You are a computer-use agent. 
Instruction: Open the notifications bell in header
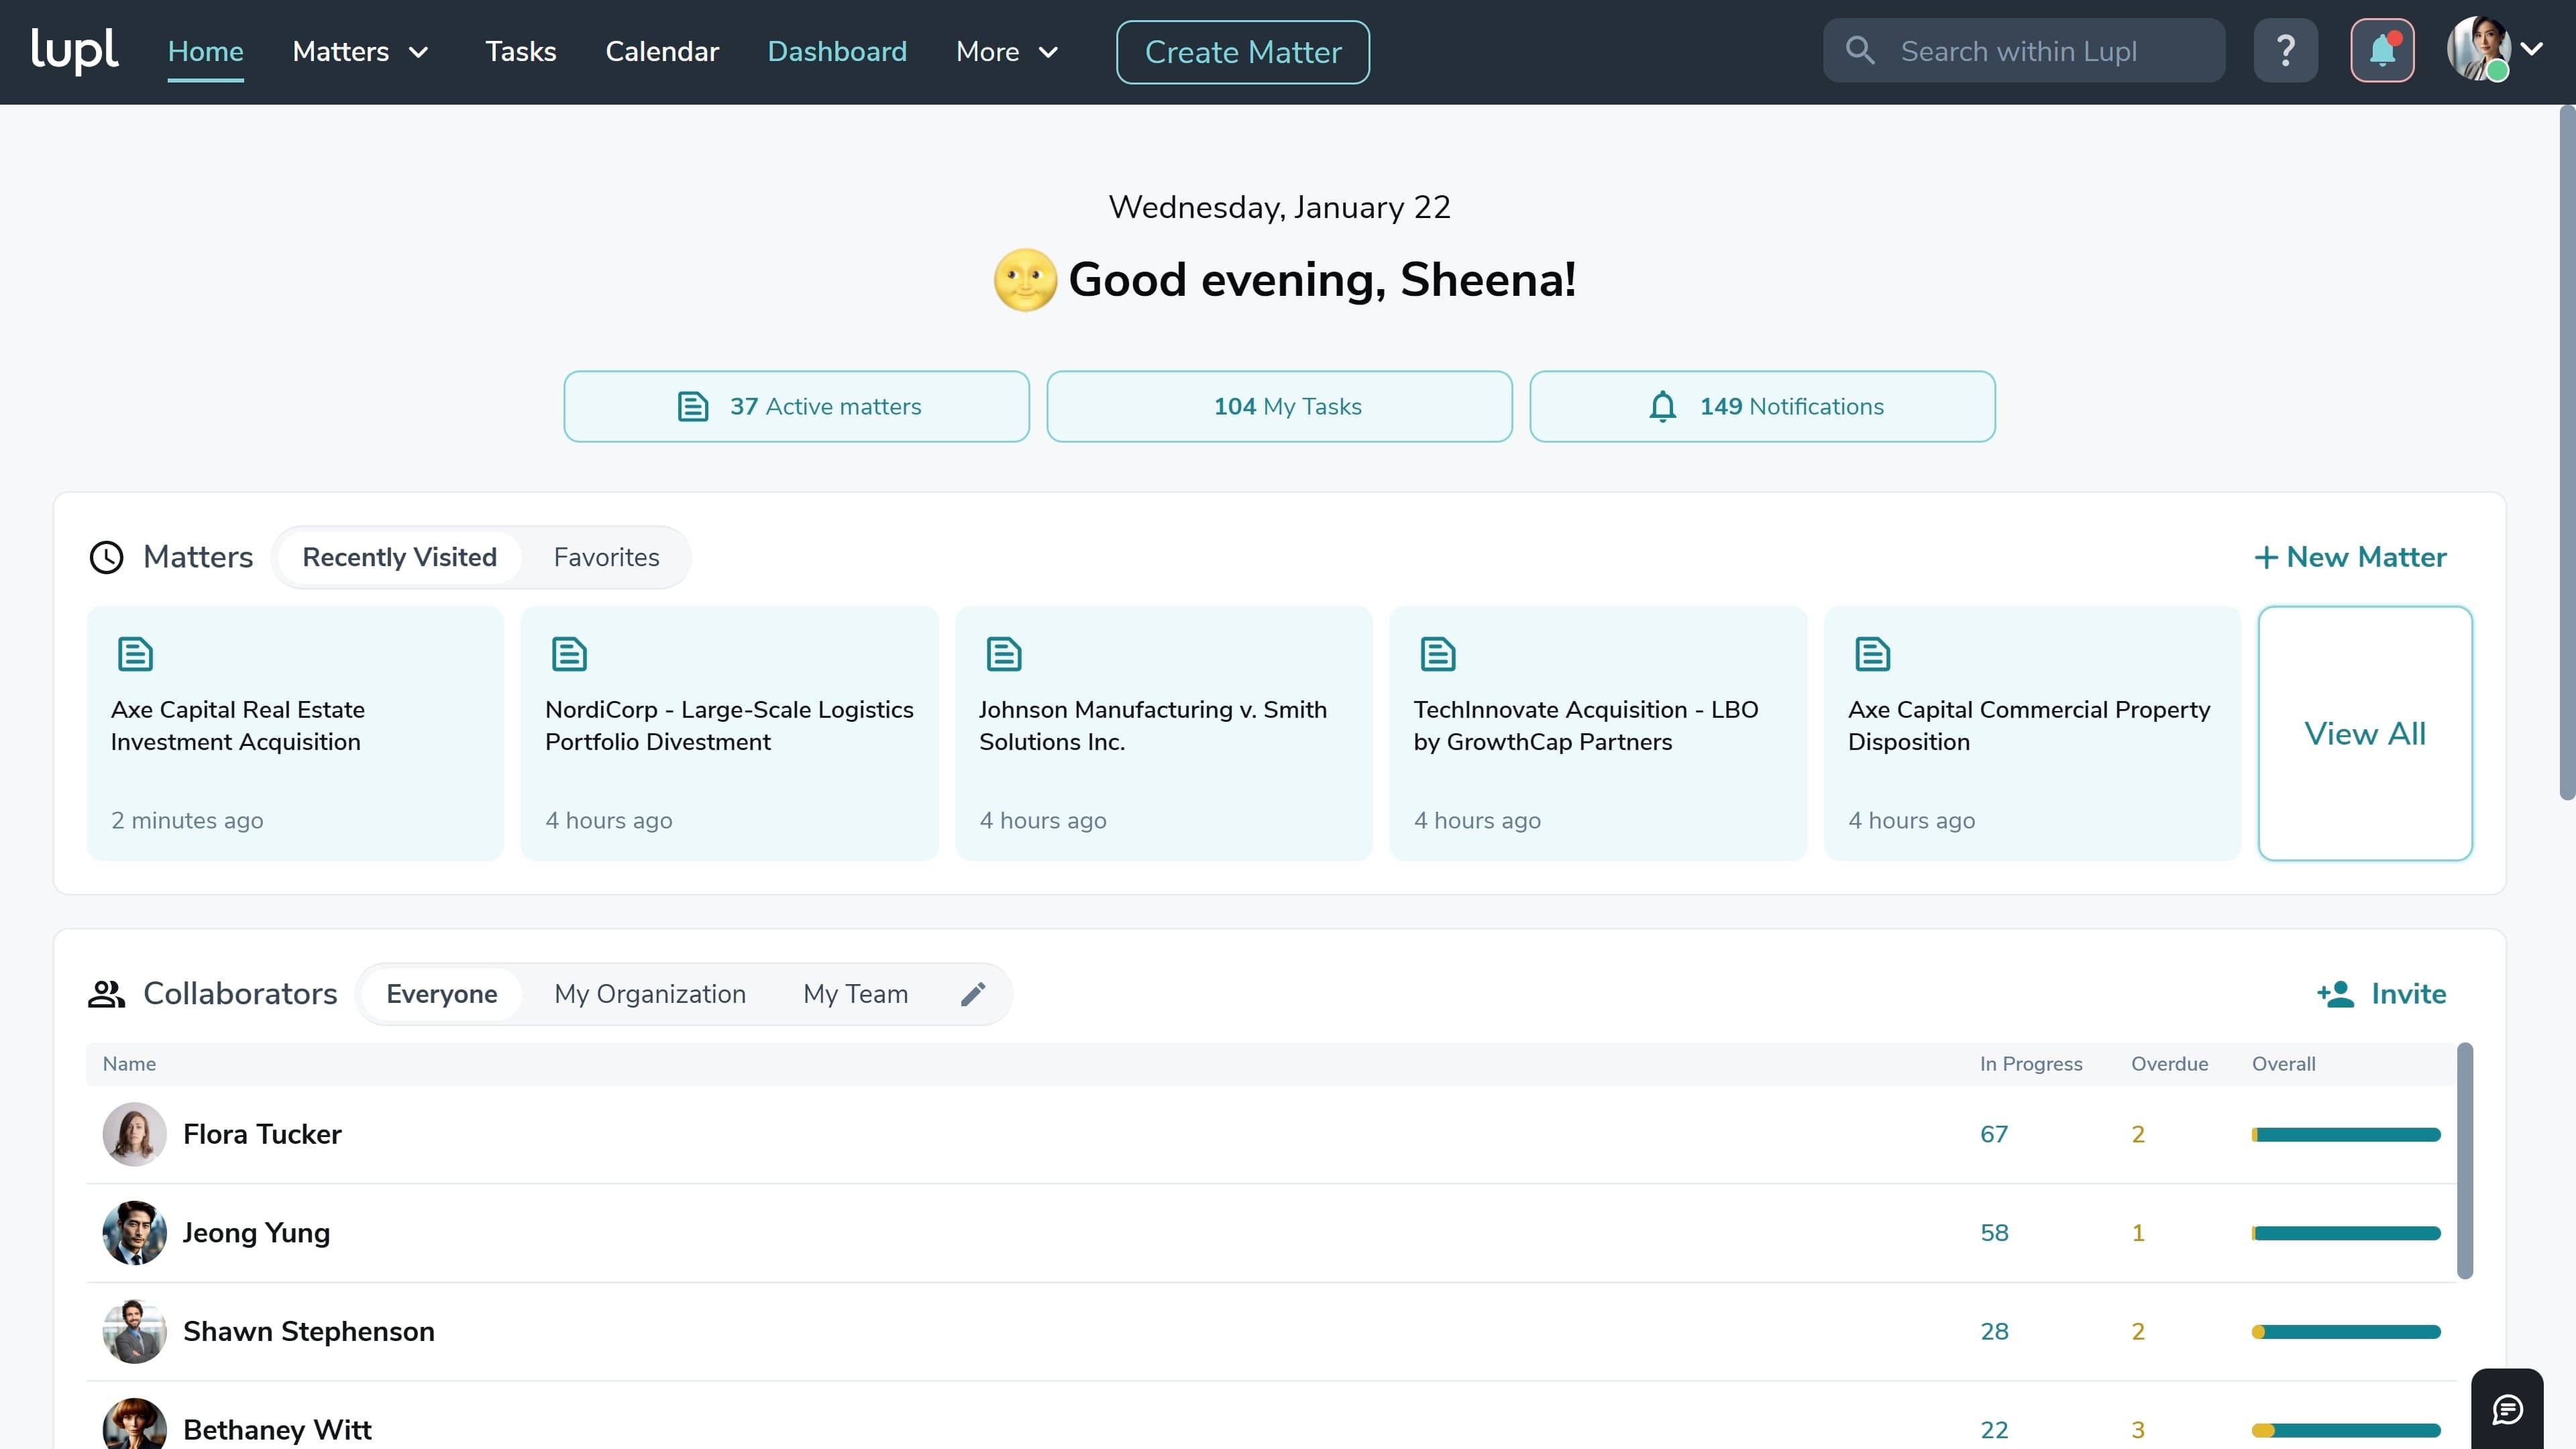click(x=2382, y=50)
